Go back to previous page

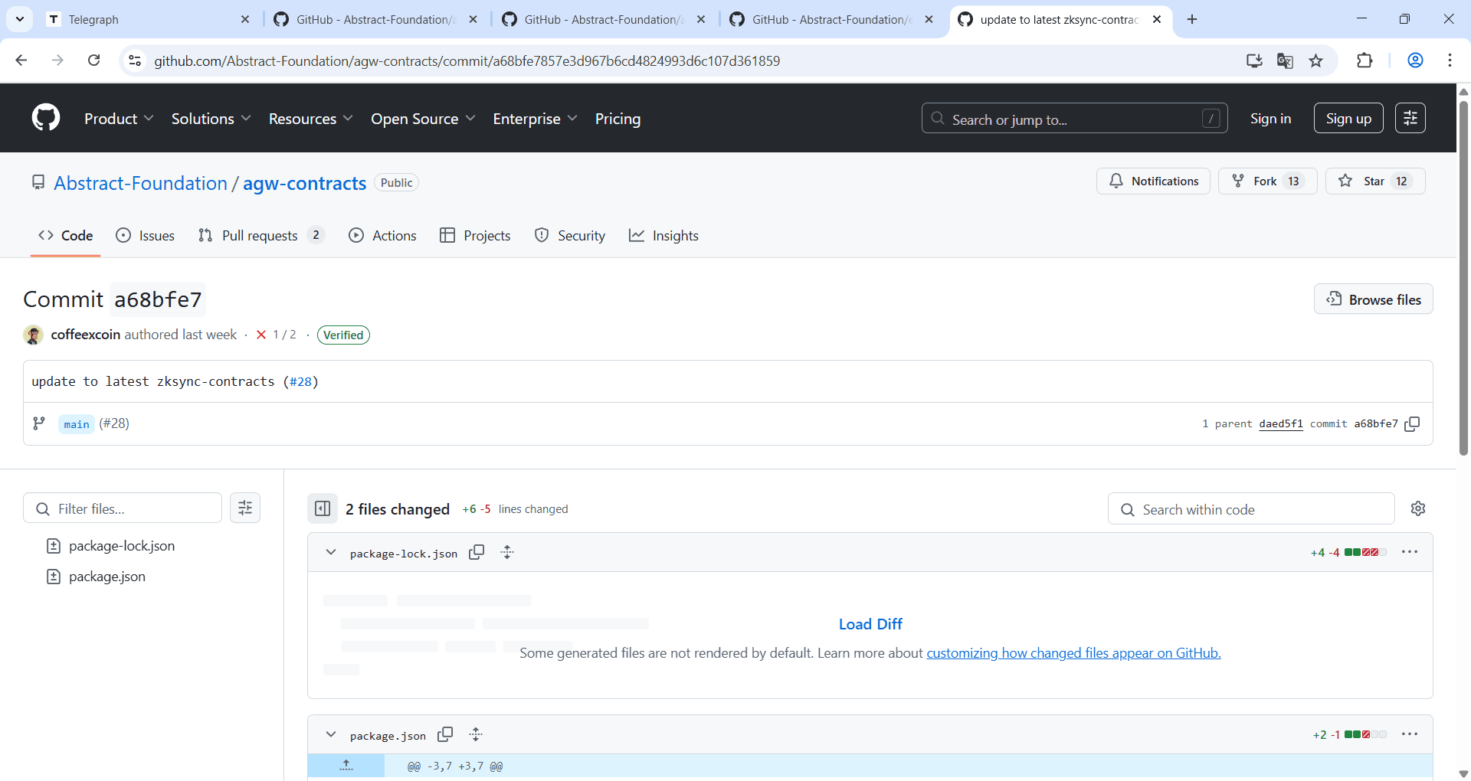coord(21,60)
